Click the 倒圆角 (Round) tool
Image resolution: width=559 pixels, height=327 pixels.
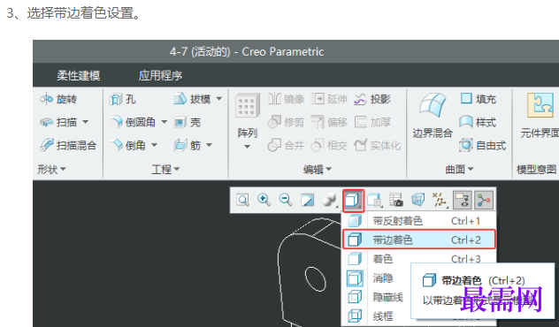pyautogui.click(x=133, y=122)
